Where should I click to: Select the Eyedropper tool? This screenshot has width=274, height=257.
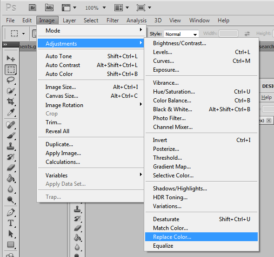point(11,112)
